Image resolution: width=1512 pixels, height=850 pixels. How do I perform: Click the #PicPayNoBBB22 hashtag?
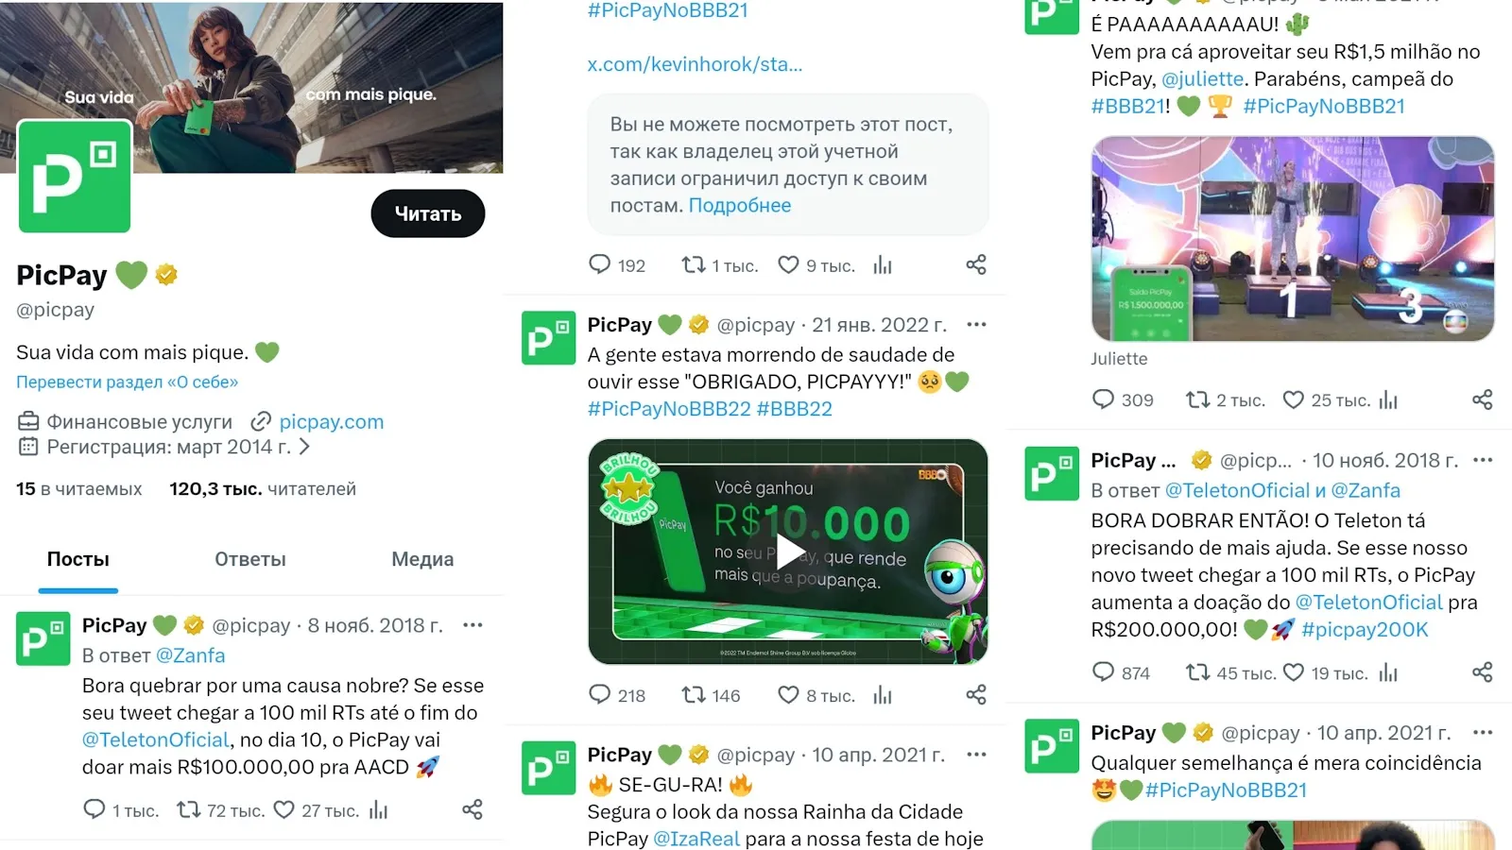pyautogui.click(x=669, y=409)
